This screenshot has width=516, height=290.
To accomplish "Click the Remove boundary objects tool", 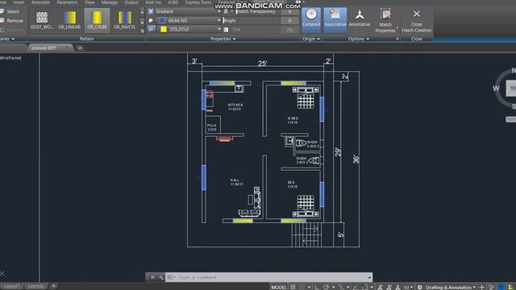I will click(11, 21).
